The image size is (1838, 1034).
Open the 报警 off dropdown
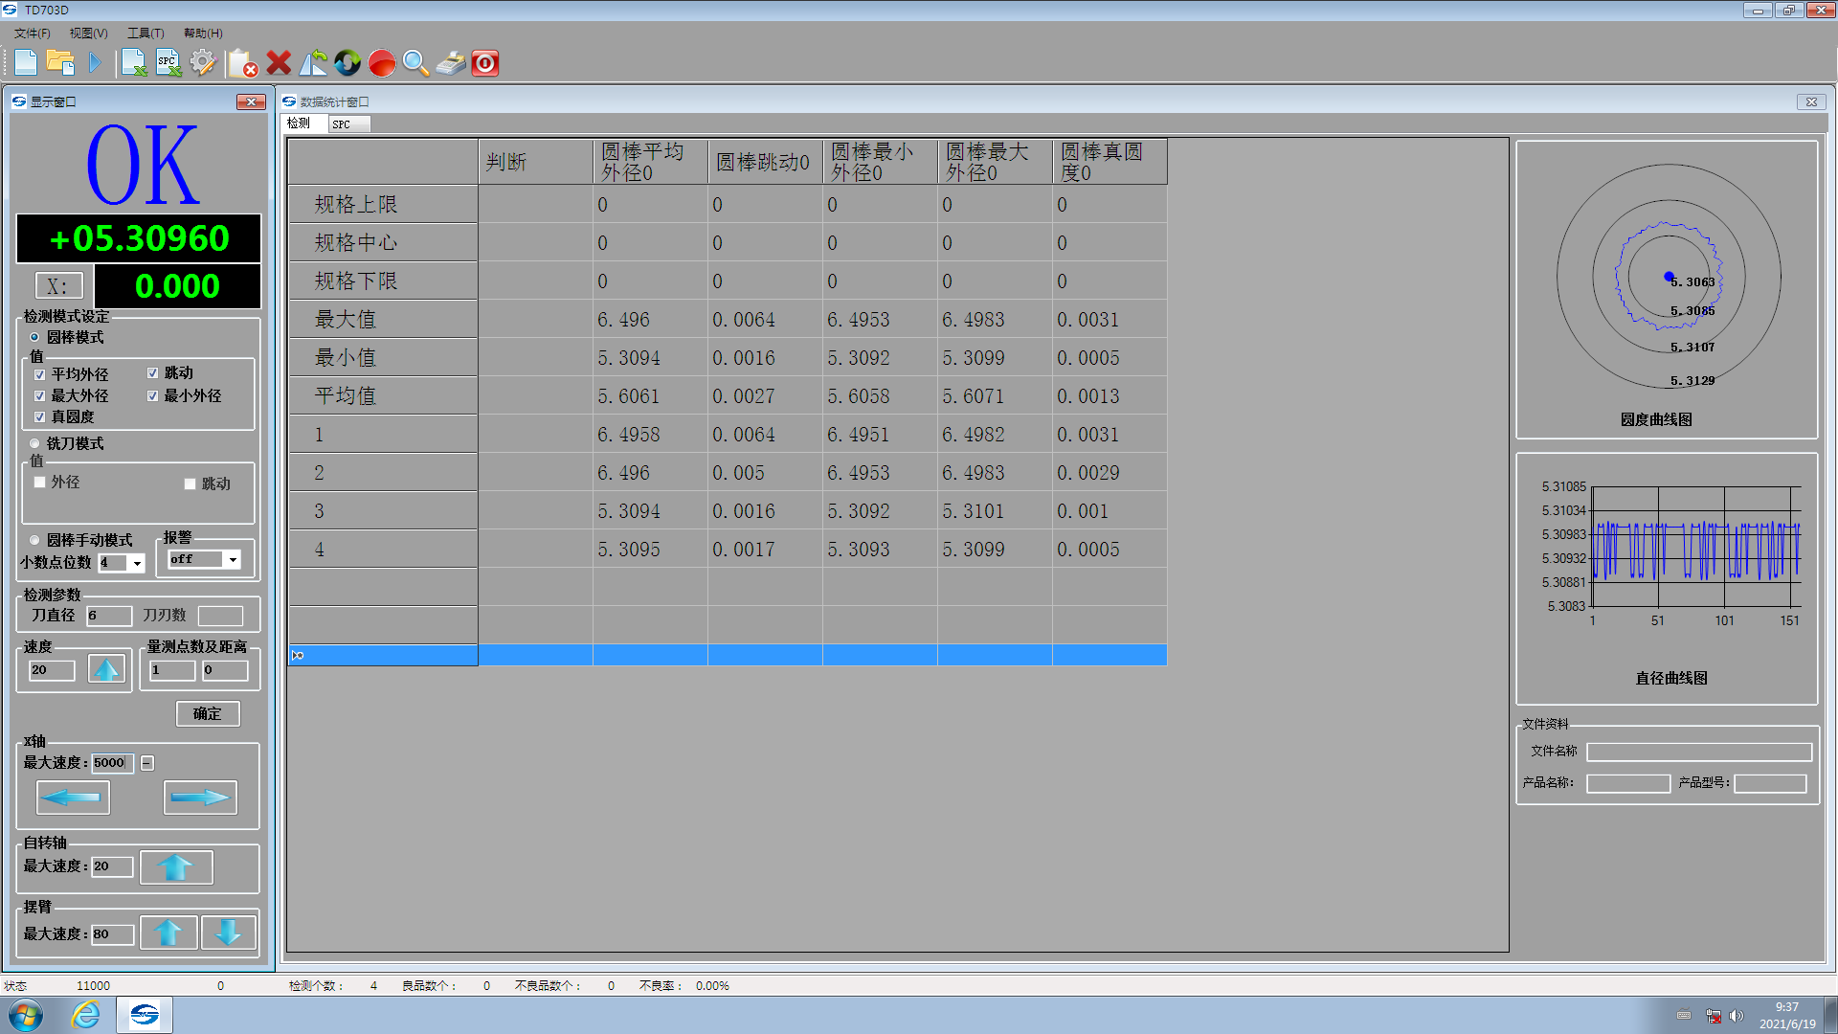[x=232, y=559]
